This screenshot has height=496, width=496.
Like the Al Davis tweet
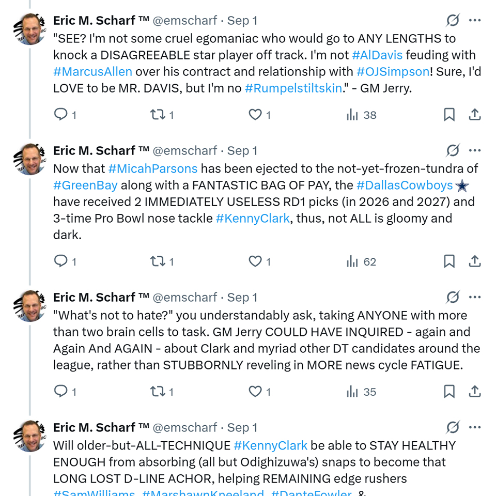pos(255,115)
